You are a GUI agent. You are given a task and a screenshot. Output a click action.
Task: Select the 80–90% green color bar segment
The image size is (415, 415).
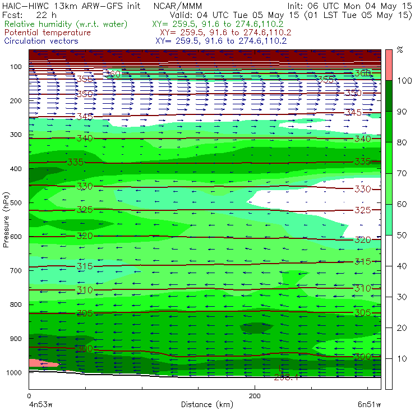pyautogui.click(x=389, y=127)
